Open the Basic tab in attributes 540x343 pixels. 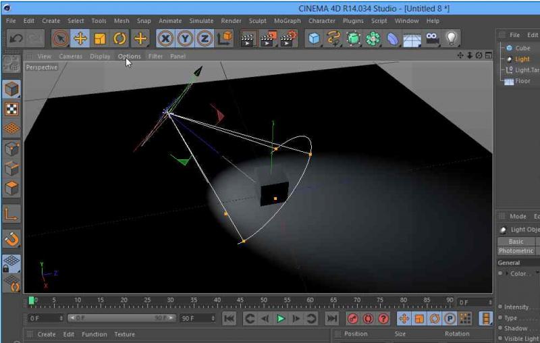(x=516, y=242)
